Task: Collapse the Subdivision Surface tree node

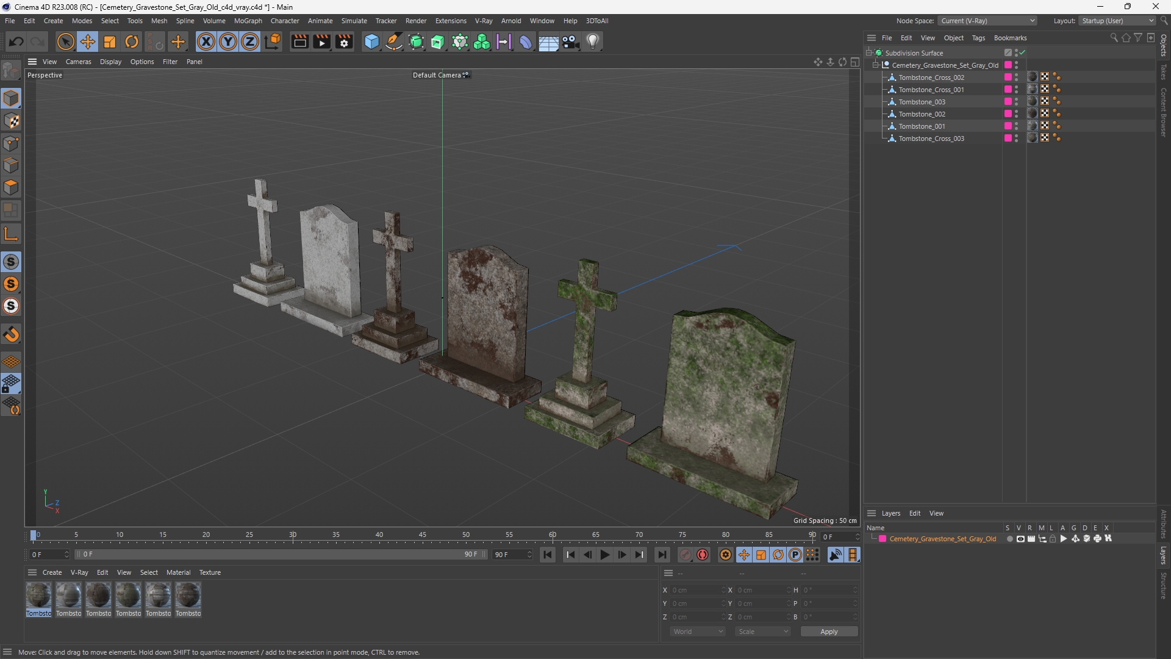Action: coord(868,53)
